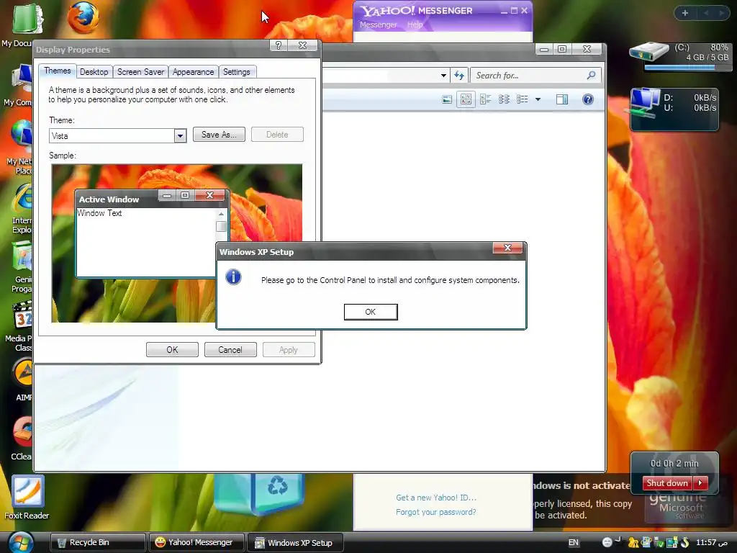
Task: Click OK in Windows XP Setup dialog
Action: coord(371,312)
